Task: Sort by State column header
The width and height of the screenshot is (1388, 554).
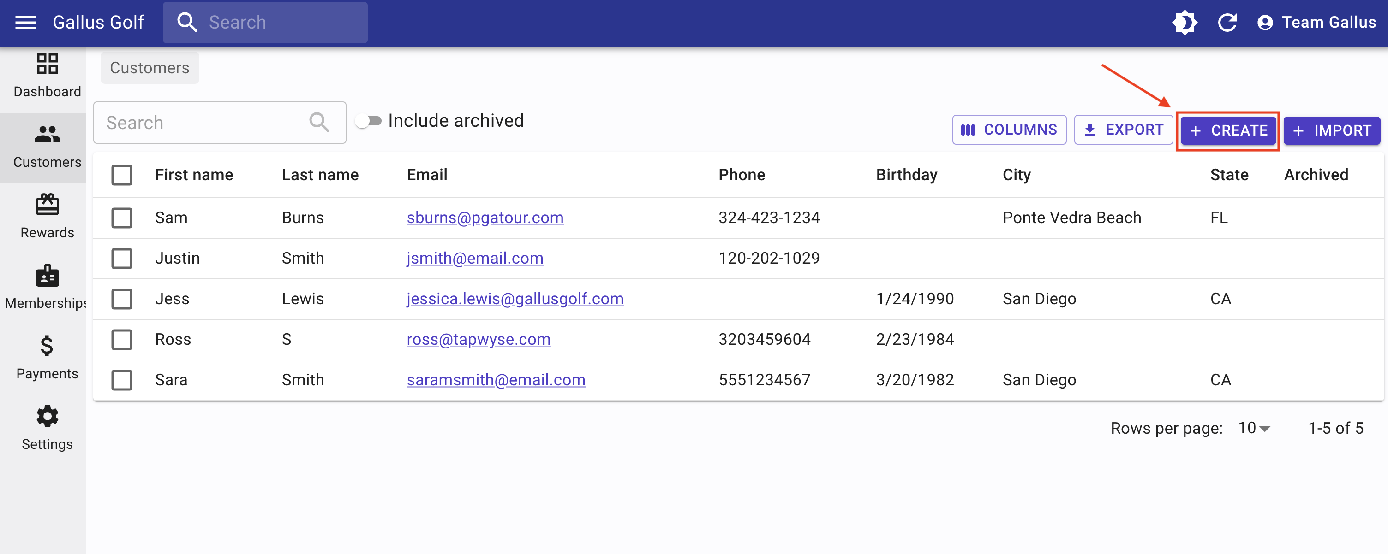Action: [1229, 175]
